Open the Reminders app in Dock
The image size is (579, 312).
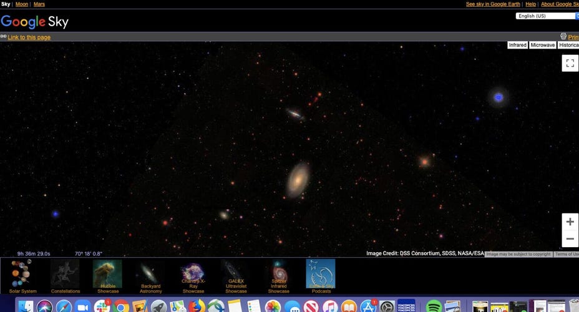254,306
